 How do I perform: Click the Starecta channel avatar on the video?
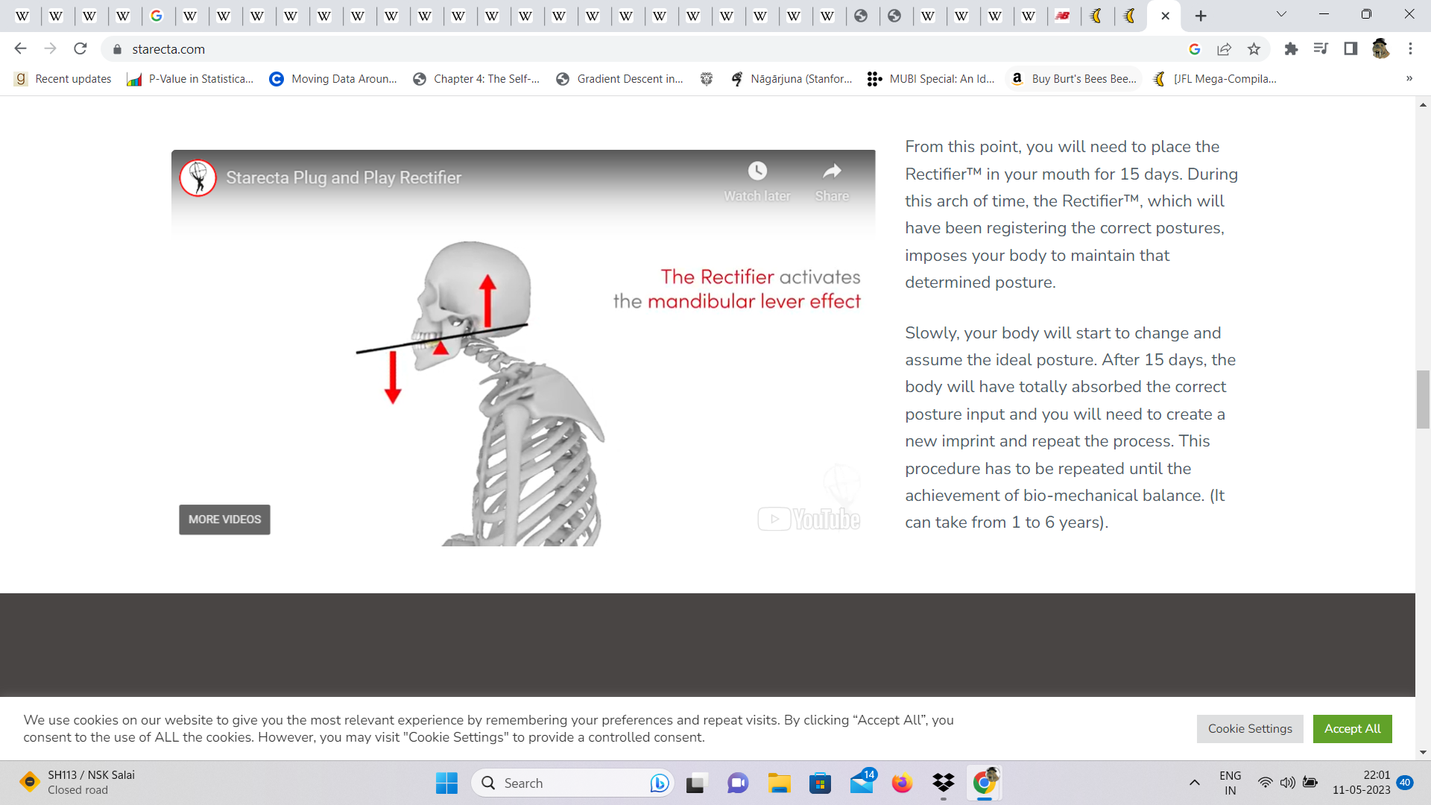tap(198, 178)
